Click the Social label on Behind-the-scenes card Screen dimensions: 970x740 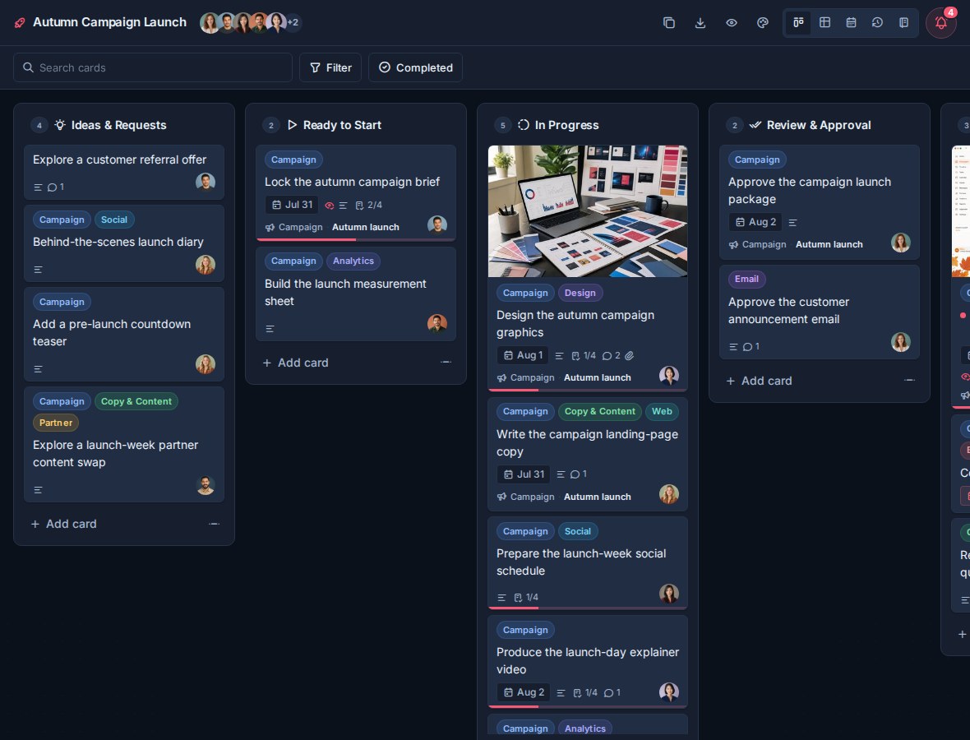[x=113, y=220]
